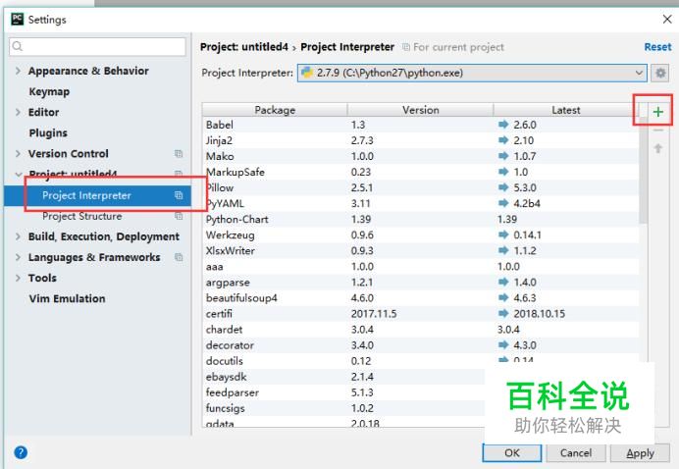Select Plugins in settings tree
The image size is (679, 469).
[x=48, y=132]
